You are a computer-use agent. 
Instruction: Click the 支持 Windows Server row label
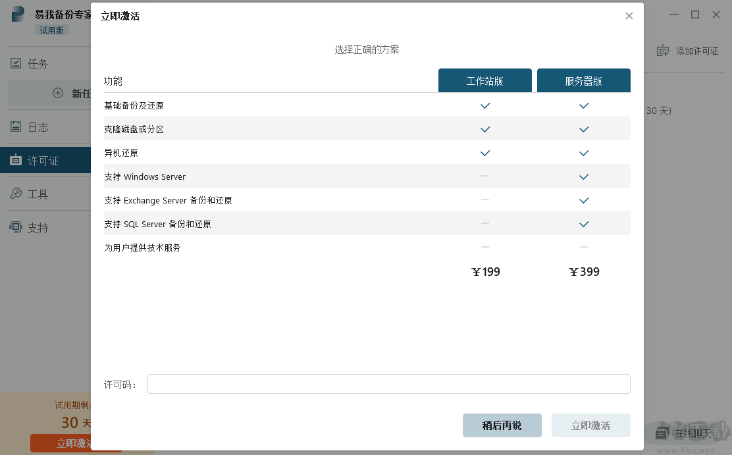tap(145, 176)
